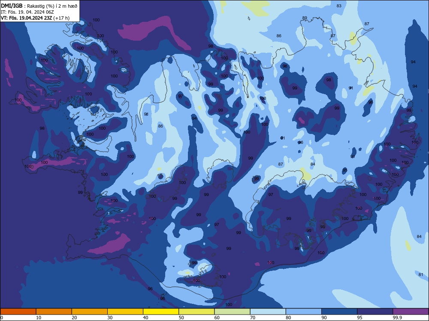Click the dark orange 0–10 legend swatch
Image resolution: width=429 pixels, height=321 pixels.
[18, 312]
